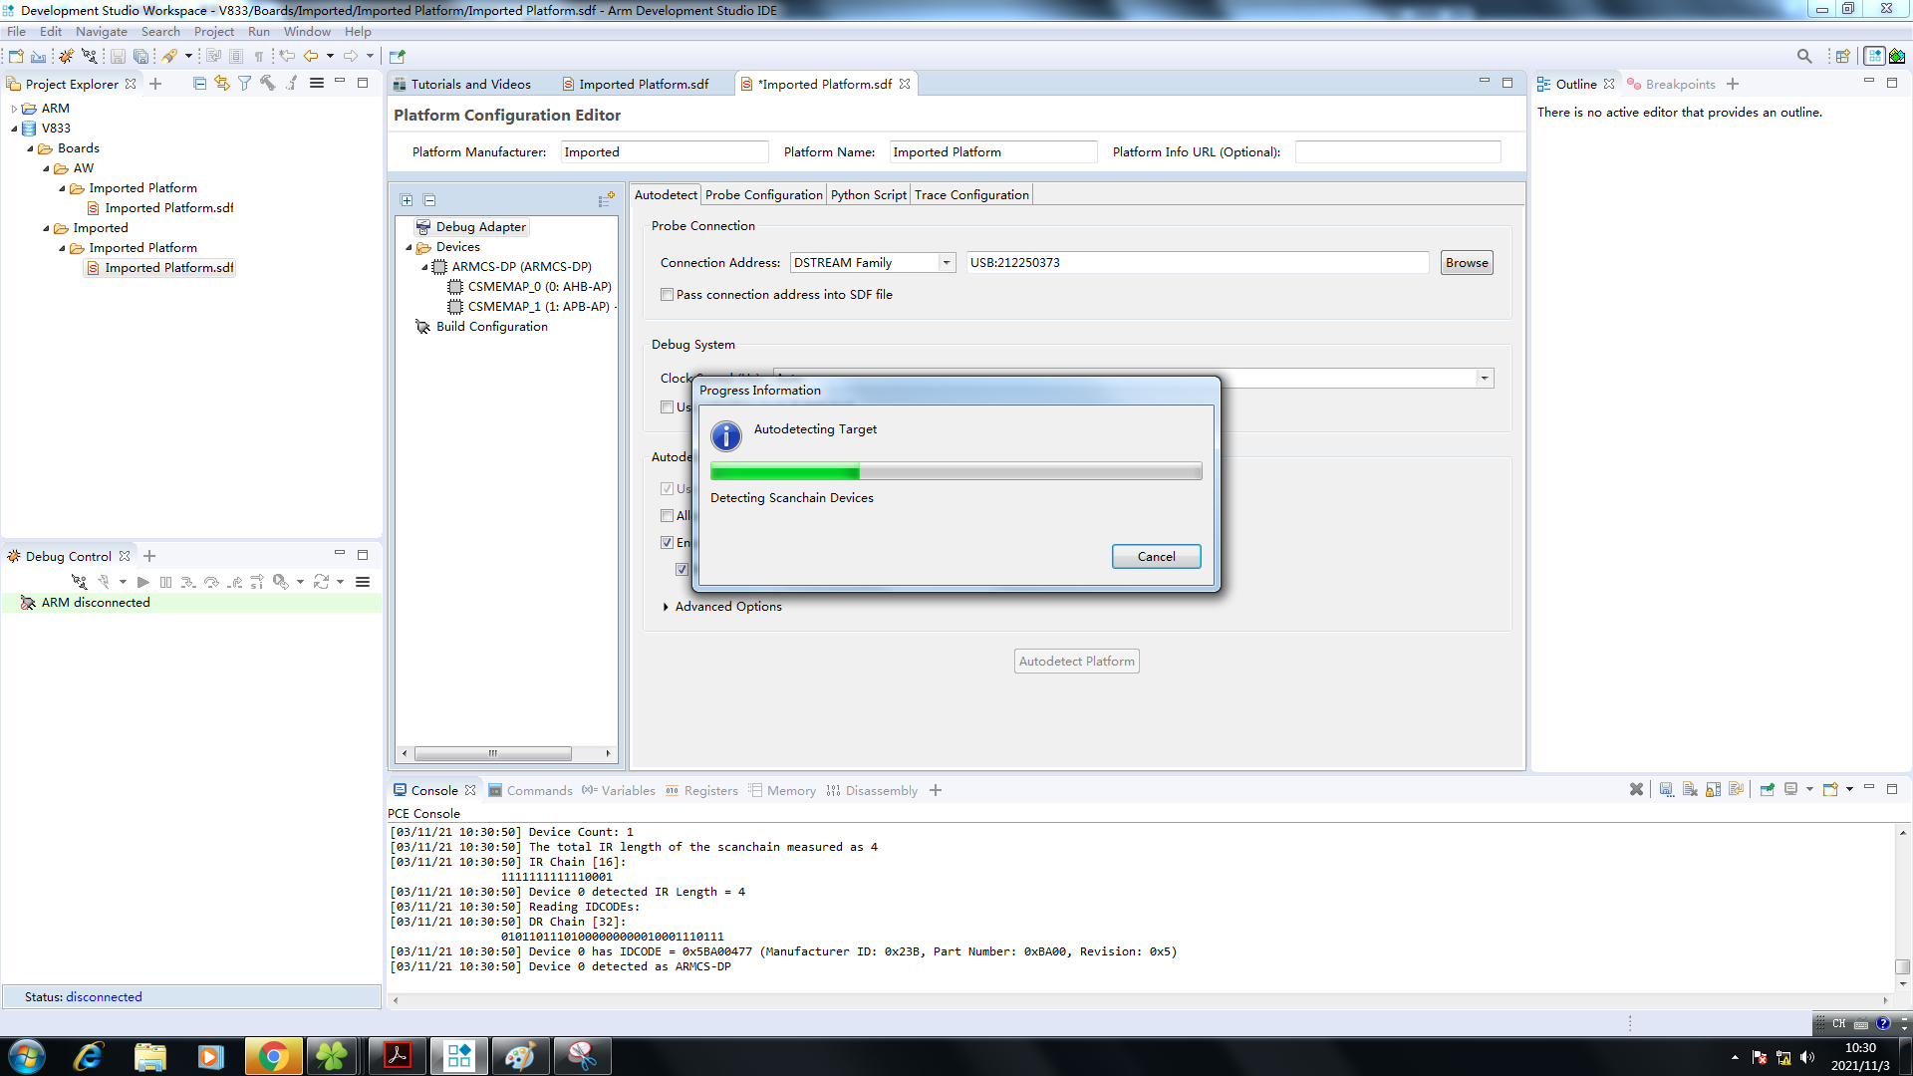The width and height of the screenshot is (1913, 1076).
Task: Click the Browse button for connection address
Action: [1465, 261]
